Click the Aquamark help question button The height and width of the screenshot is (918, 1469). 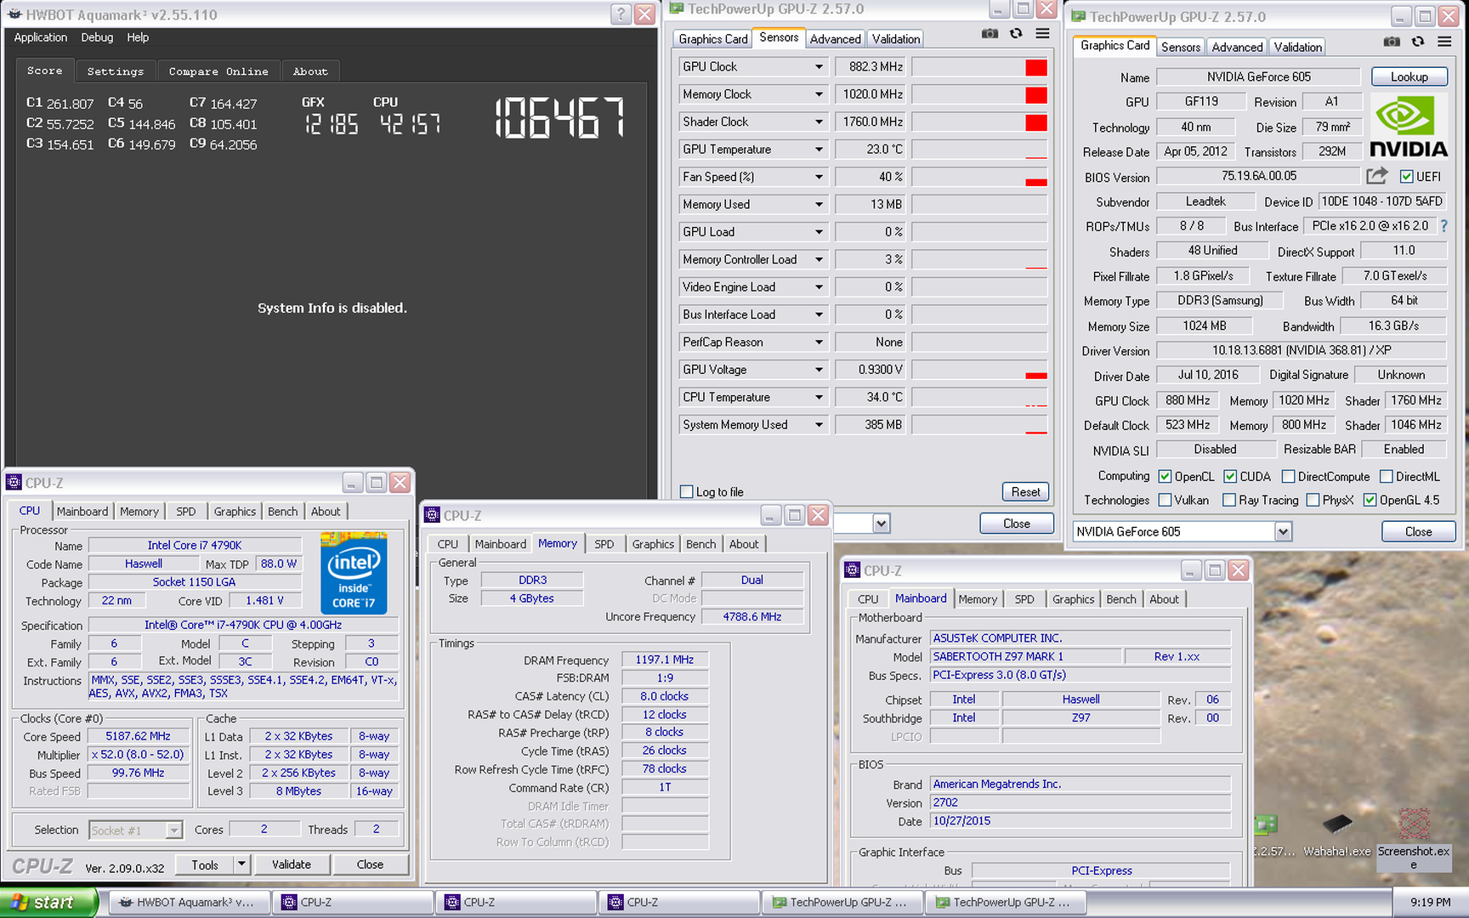pos(621,14)
